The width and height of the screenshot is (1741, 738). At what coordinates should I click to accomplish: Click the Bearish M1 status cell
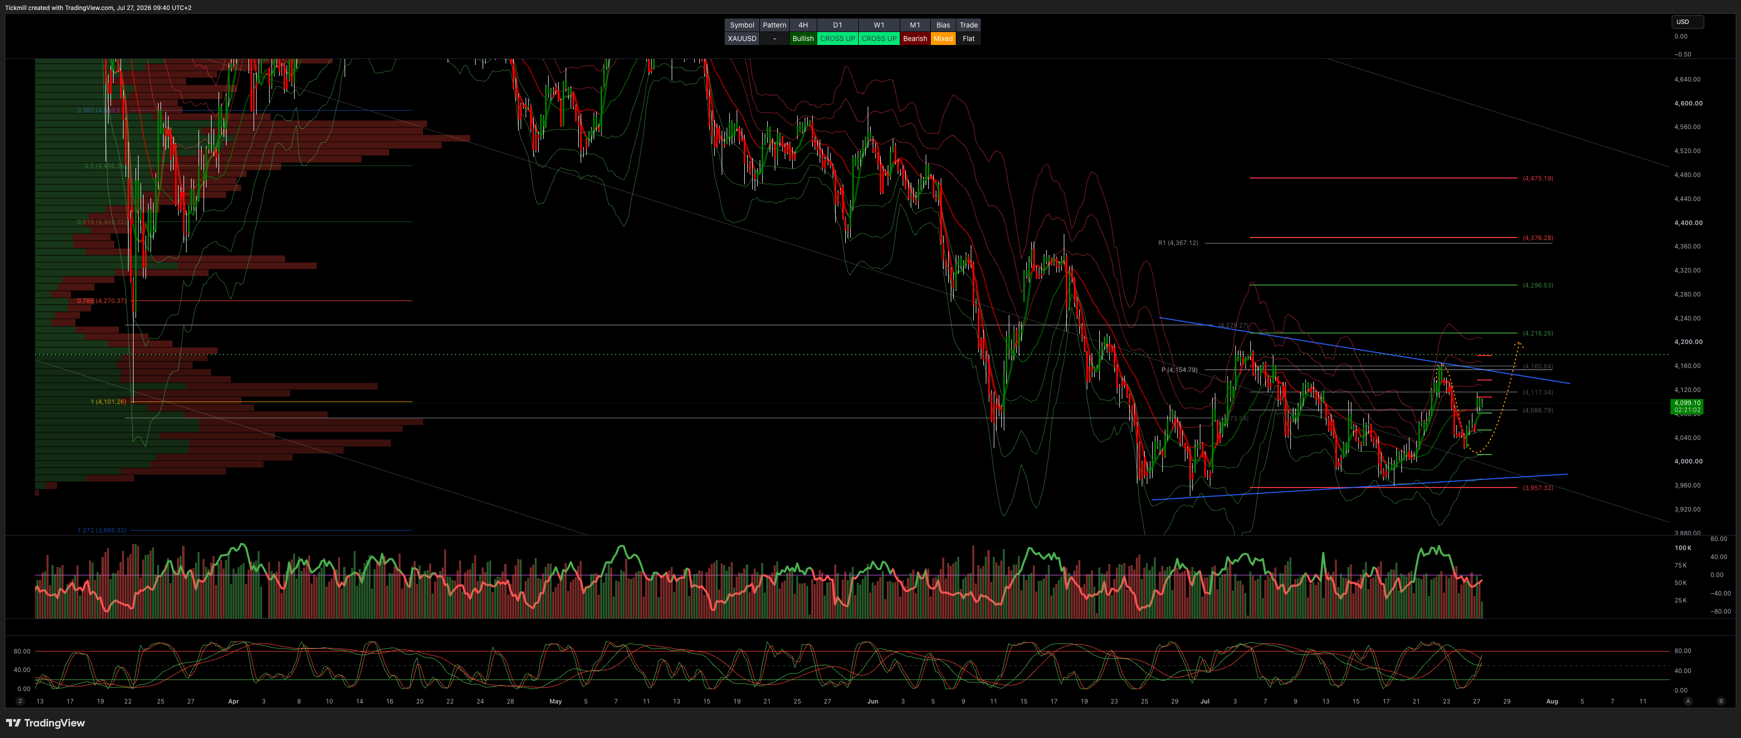[x=914, y=38]
